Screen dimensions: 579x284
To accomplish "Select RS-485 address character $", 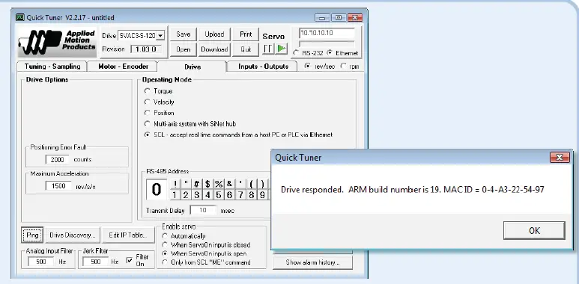I will click(x=207, y=184).
